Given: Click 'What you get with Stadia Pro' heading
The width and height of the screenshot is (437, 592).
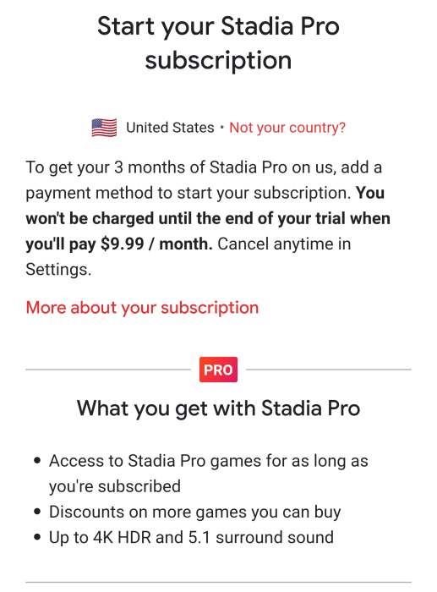Looking at the screenshot, I should click(218, 408).
